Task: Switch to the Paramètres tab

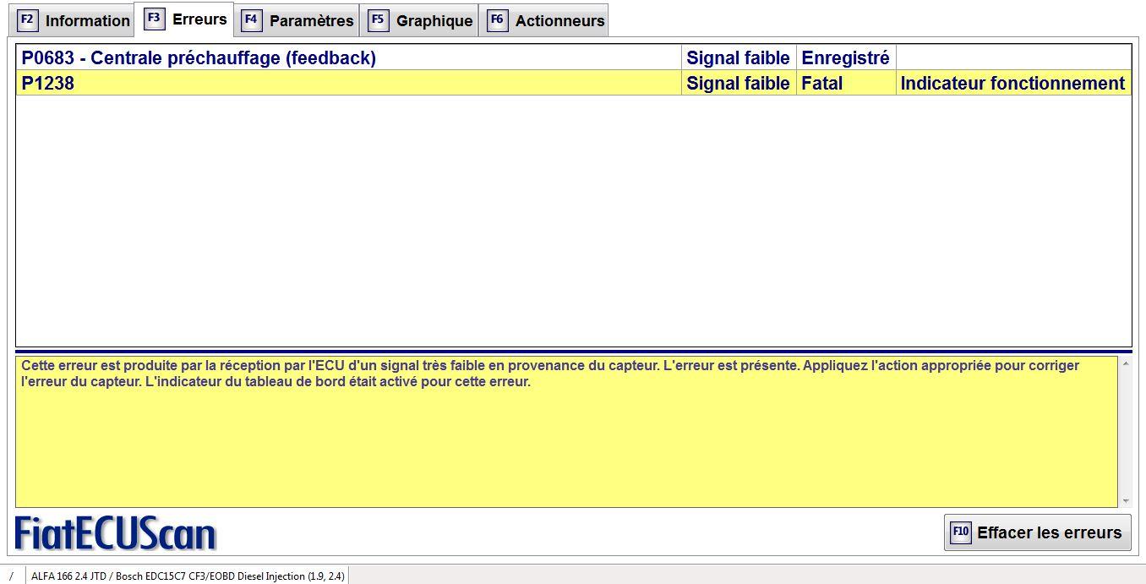Action: (x=311, y=21)
